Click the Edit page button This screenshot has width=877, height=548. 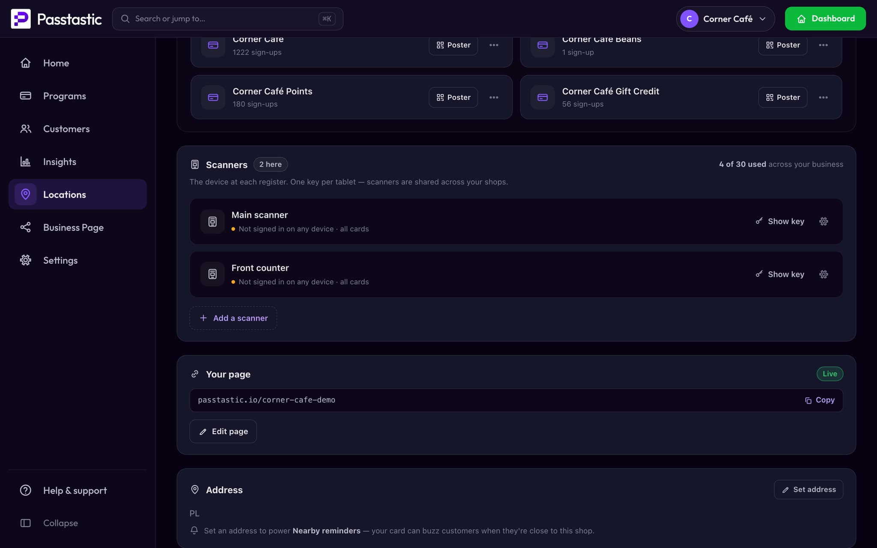click(223, 432)
